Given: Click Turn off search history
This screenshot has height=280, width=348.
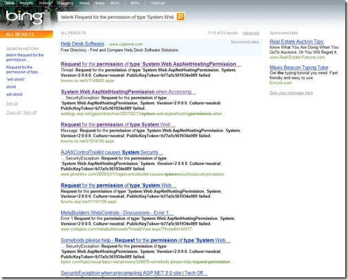Looking at the screenshot, I should [x=30, y=112].
